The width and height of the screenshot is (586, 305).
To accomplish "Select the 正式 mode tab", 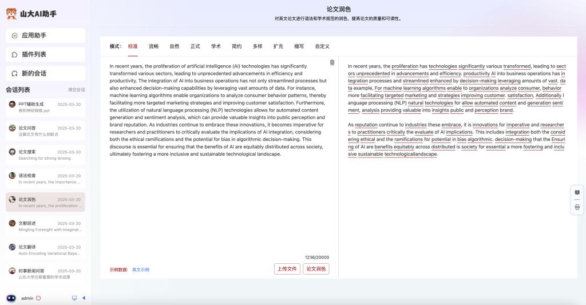I will 195,46.
